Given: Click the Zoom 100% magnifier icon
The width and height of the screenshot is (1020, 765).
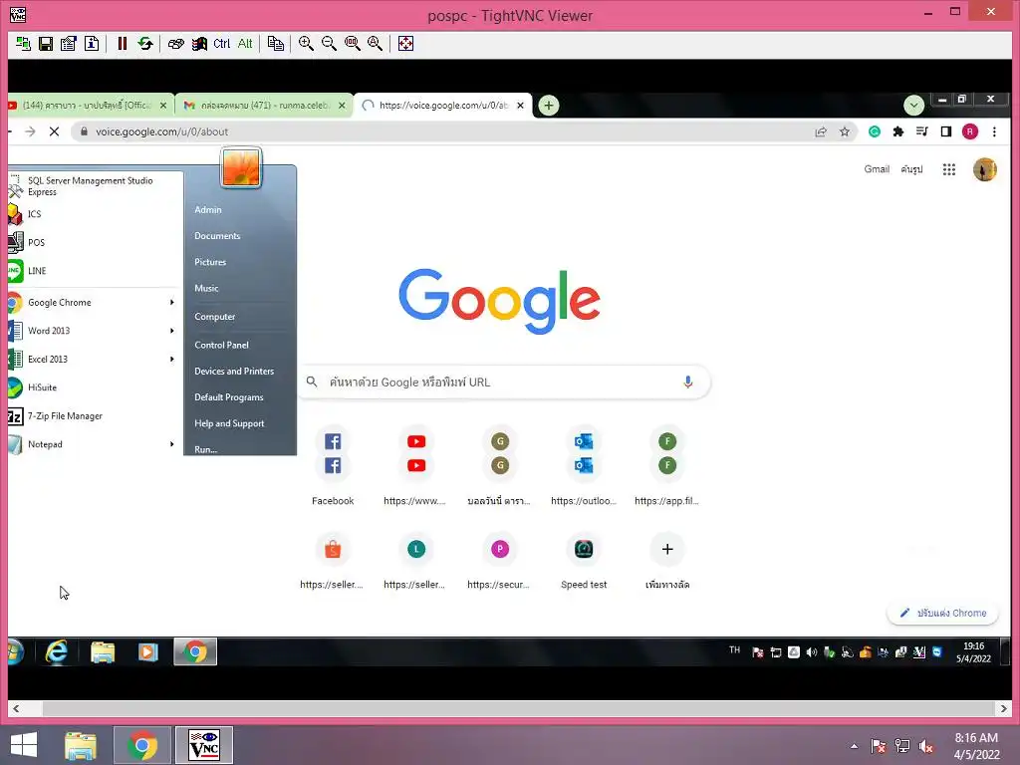Looking at the screenshot, I should click(x=353, y=44).
